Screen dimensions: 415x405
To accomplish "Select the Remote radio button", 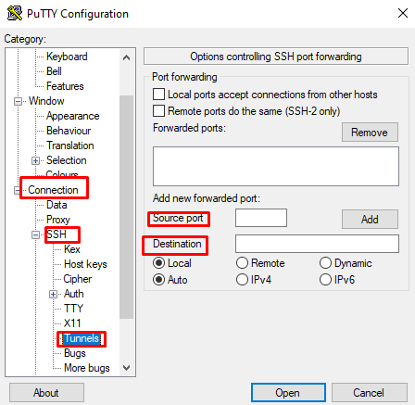I will pos(242,263).
